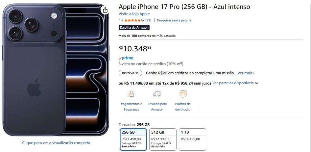Click the share icon on product image
Image resolution: width=311 pixels, height=152 pixels.
pyautogui.click(x=105, y=10)
